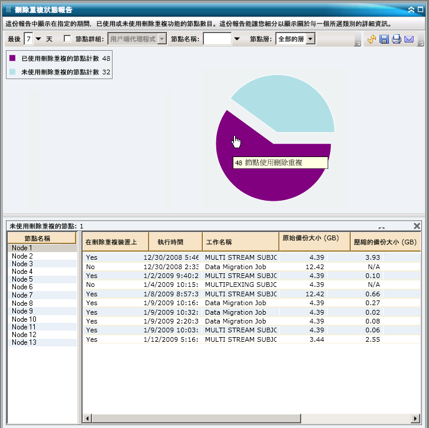This screenshot has width=429, height=428.
Task: Sort by 壓縮的備份大小 (GB) column header
Action: coord(385,242)
